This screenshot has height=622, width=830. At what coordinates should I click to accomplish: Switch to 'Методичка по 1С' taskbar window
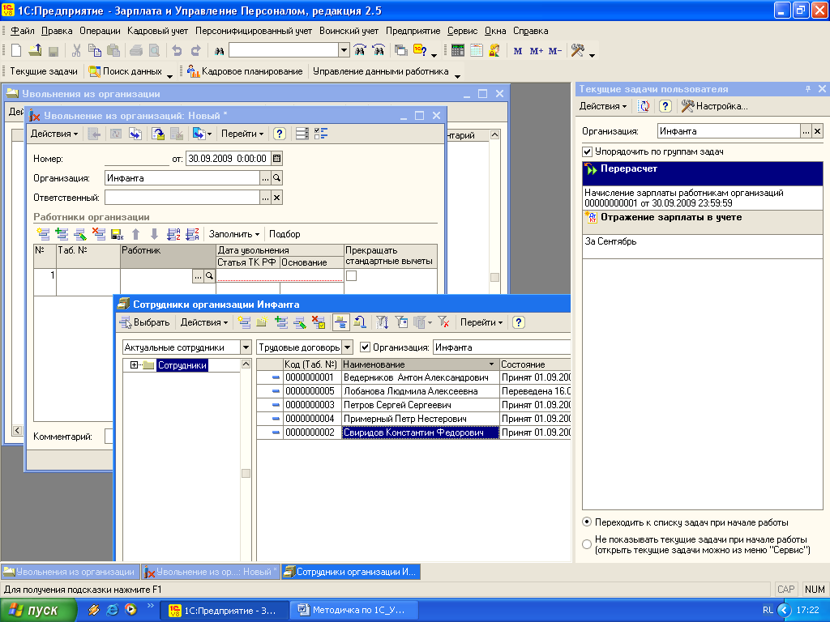pos(354,610)
